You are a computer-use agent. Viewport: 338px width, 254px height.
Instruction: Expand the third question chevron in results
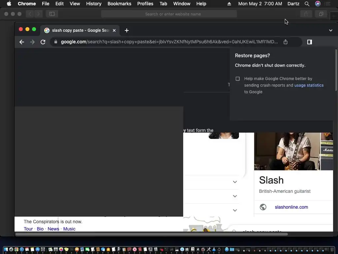[x=235, y=210]
